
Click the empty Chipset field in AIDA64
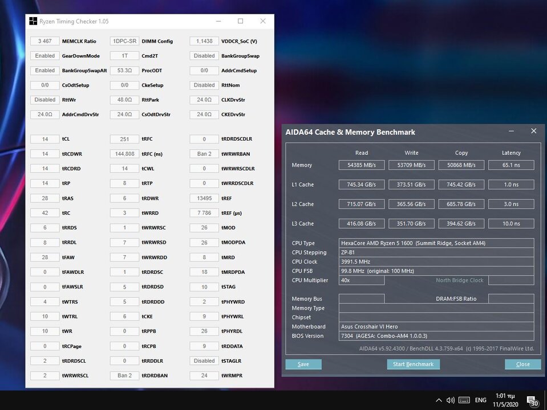(x=436, y=317)
